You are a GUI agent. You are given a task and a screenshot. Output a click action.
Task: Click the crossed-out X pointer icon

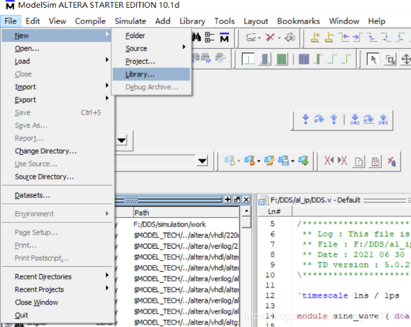(391, 161)
